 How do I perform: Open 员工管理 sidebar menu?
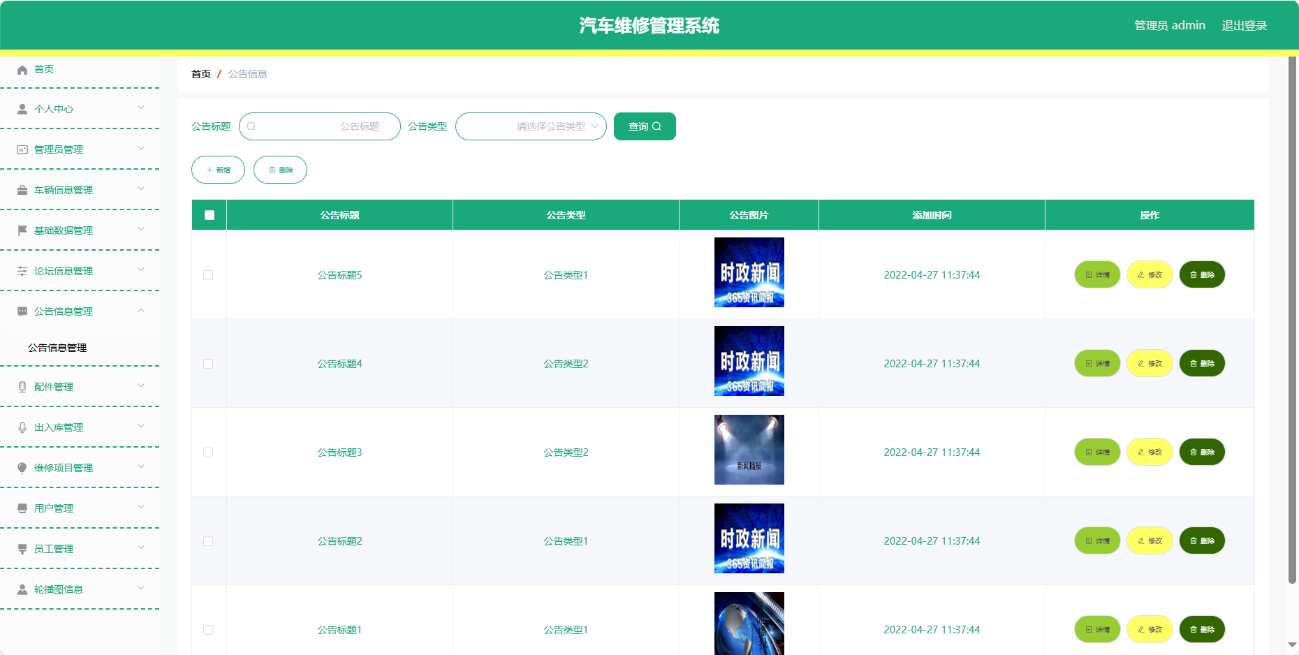coord(80,549)
